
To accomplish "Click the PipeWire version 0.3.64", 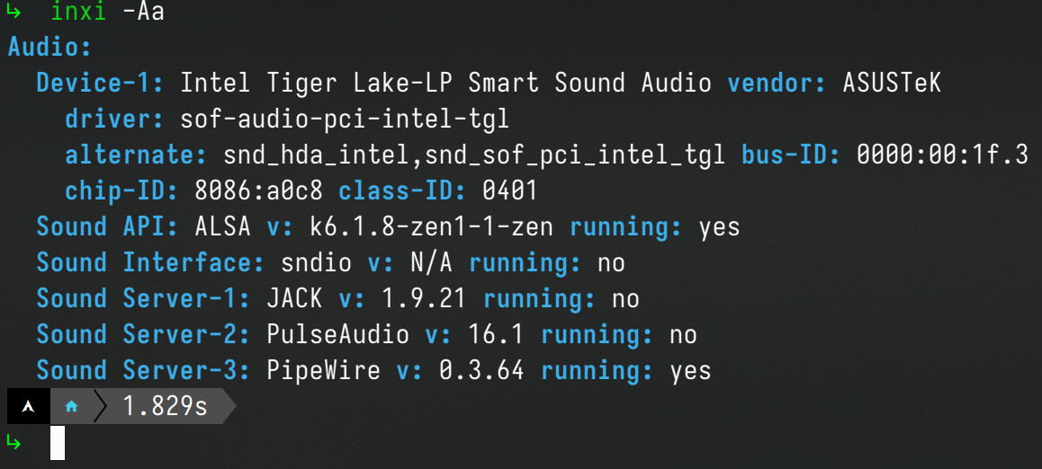I will tap(481, 370).
